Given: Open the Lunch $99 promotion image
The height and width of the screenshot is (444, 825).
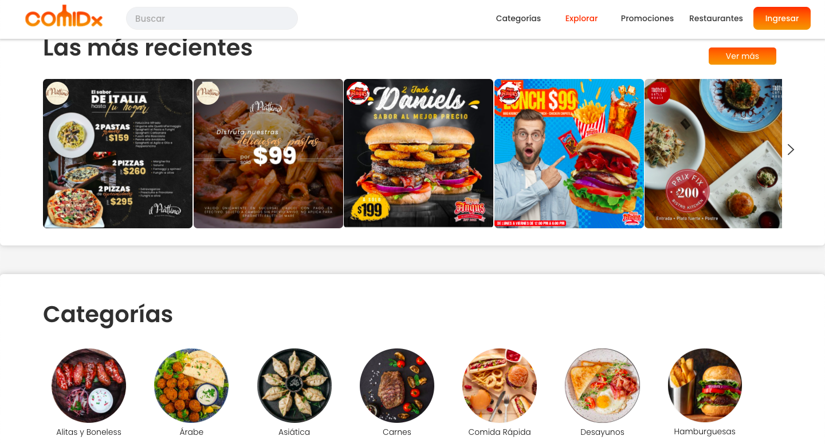Looking at the screenshot, I should pos(569,153).
